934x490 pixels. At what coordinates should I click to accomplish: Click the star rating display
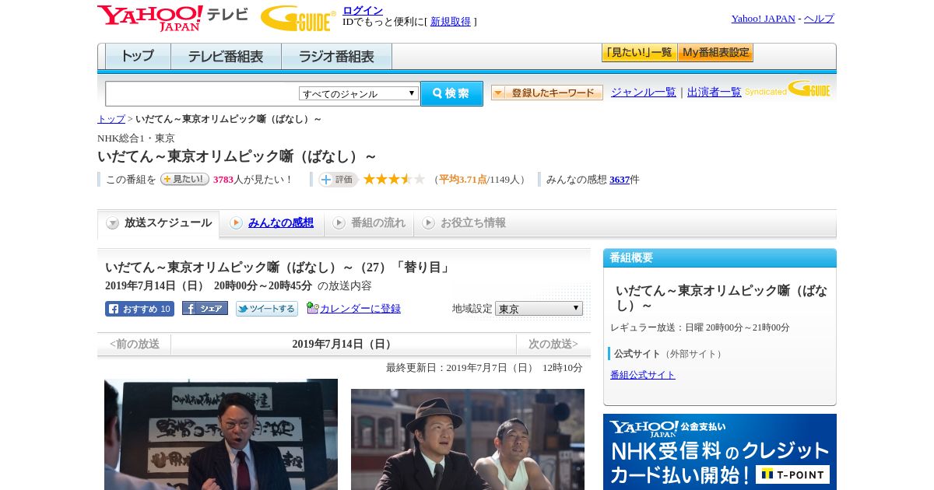coord(395,179)
